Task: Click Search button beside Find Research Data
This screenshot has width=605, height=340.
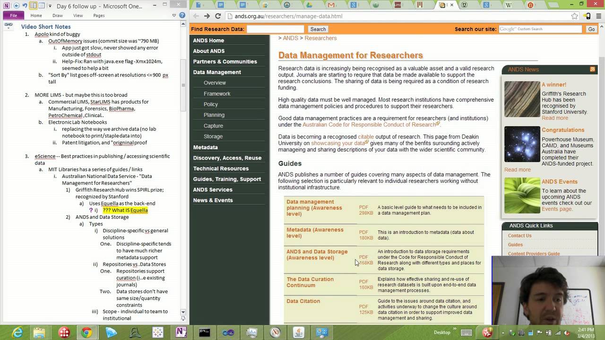Action: [318, 29]
